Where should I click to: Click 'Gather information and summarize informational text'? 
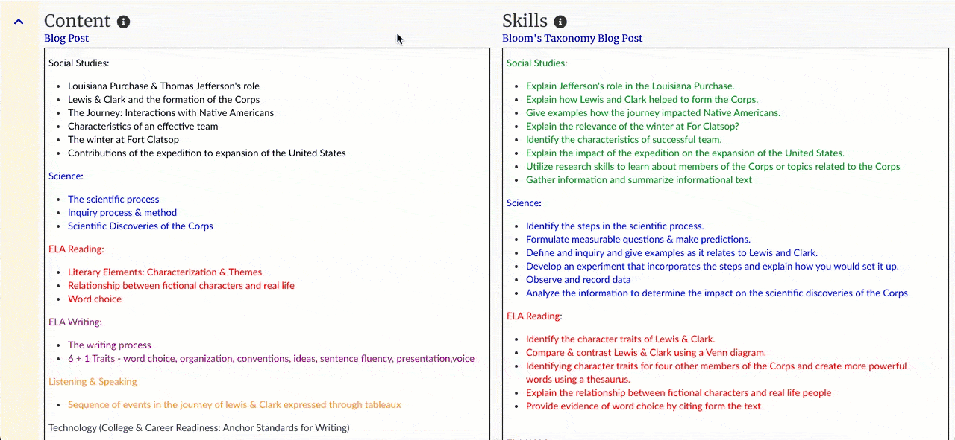pyautogui.click(x=639, y=179)
